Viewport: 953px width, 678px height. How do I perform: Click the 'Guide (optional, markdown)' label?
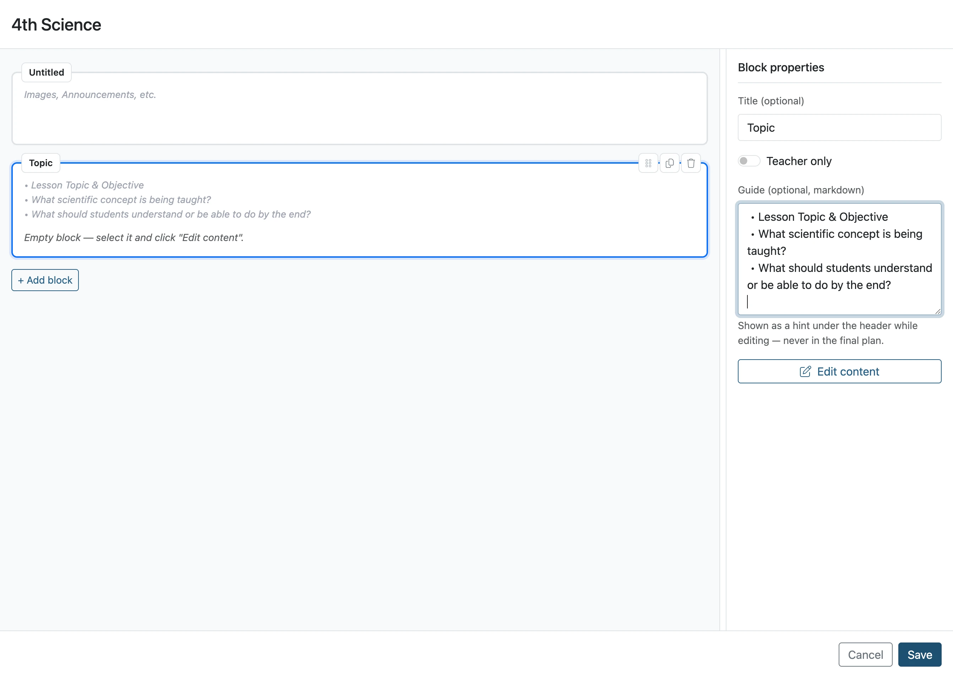click(801, 190)
